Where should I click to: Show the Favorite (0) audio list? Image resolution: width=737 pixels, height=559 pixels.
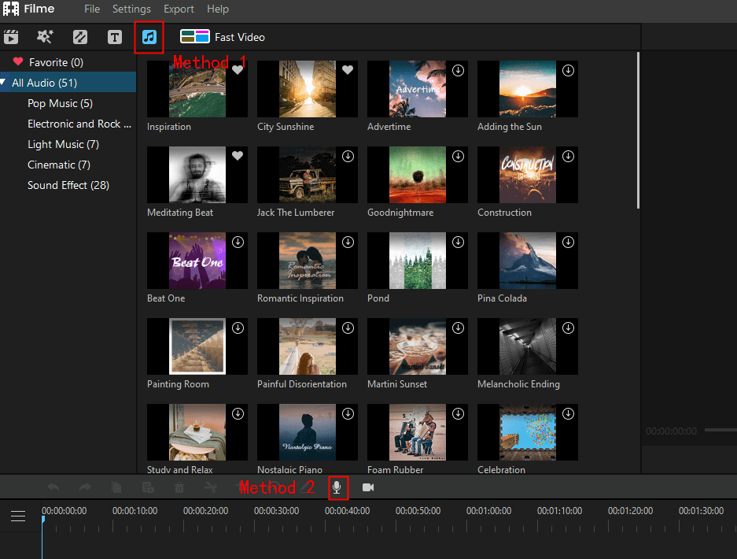[56, 62]
